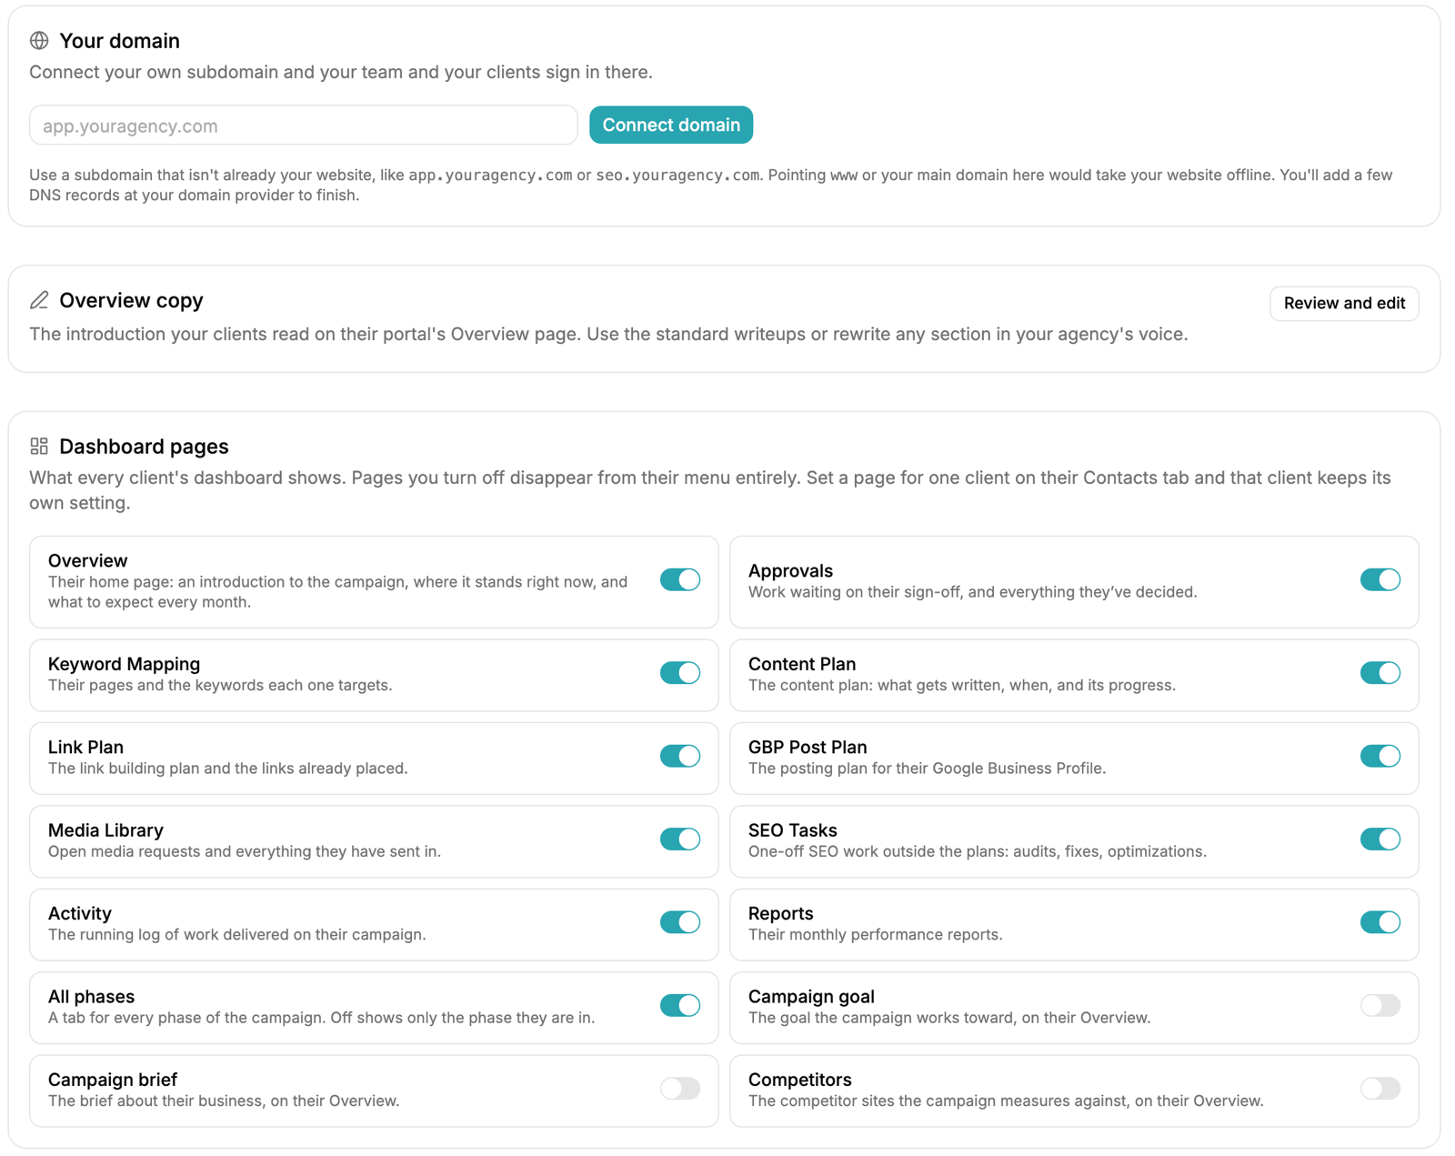
Task: Click the Overview copy heading
Action: click(131, 300)
